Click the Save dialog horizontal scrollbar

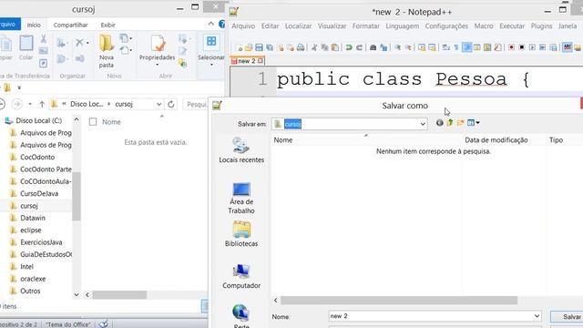(399, 300)
